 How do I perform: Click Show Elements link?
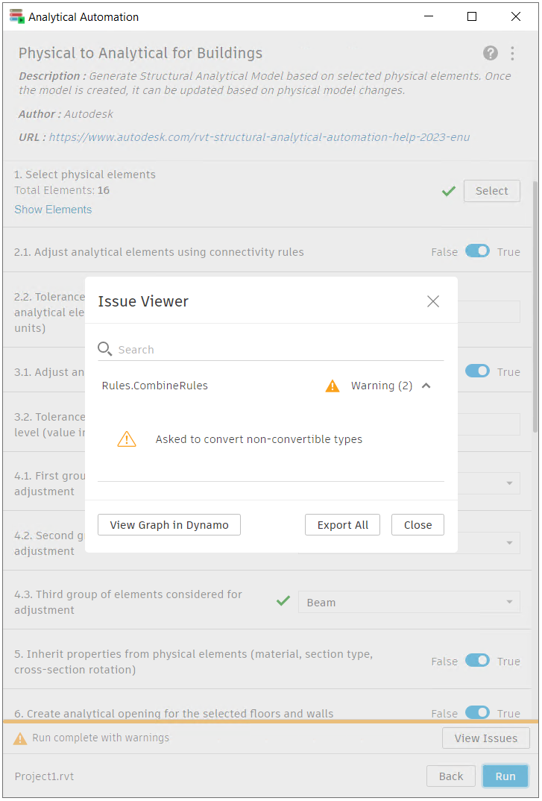53,210
